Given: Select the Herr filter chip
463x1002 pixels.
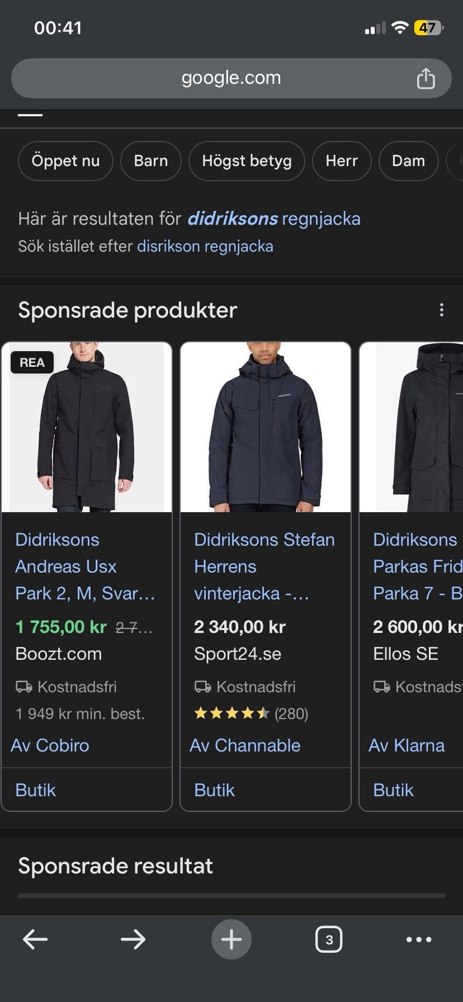Looking at the screenshot, I should tap(342, 161).
